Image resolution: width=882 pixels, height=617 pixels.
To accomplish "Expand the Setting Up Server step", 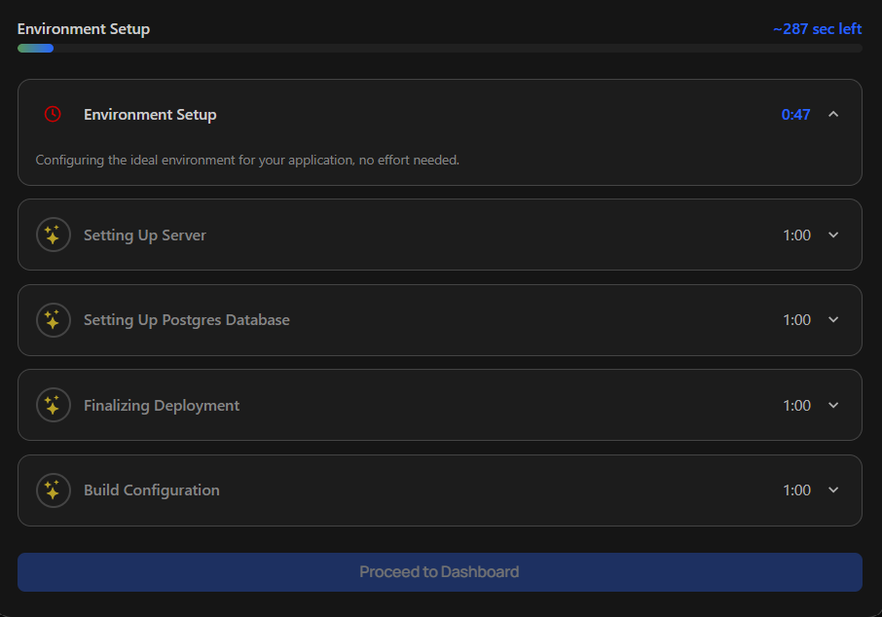I will [834, 235].
